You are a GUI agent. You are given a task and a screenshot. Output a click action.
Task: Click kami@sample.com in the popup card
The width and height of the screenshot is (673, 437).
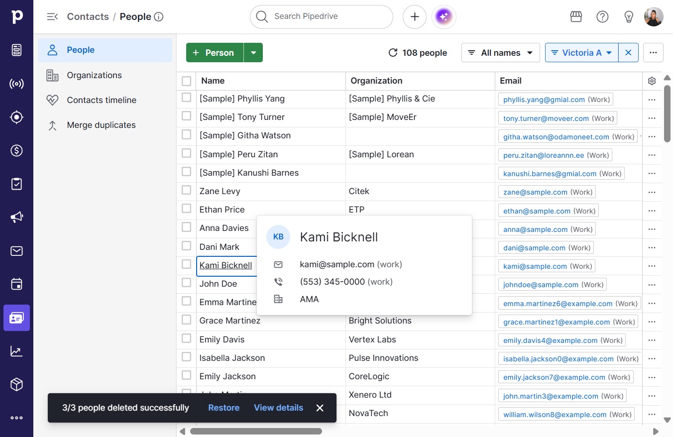pos(337,264)
